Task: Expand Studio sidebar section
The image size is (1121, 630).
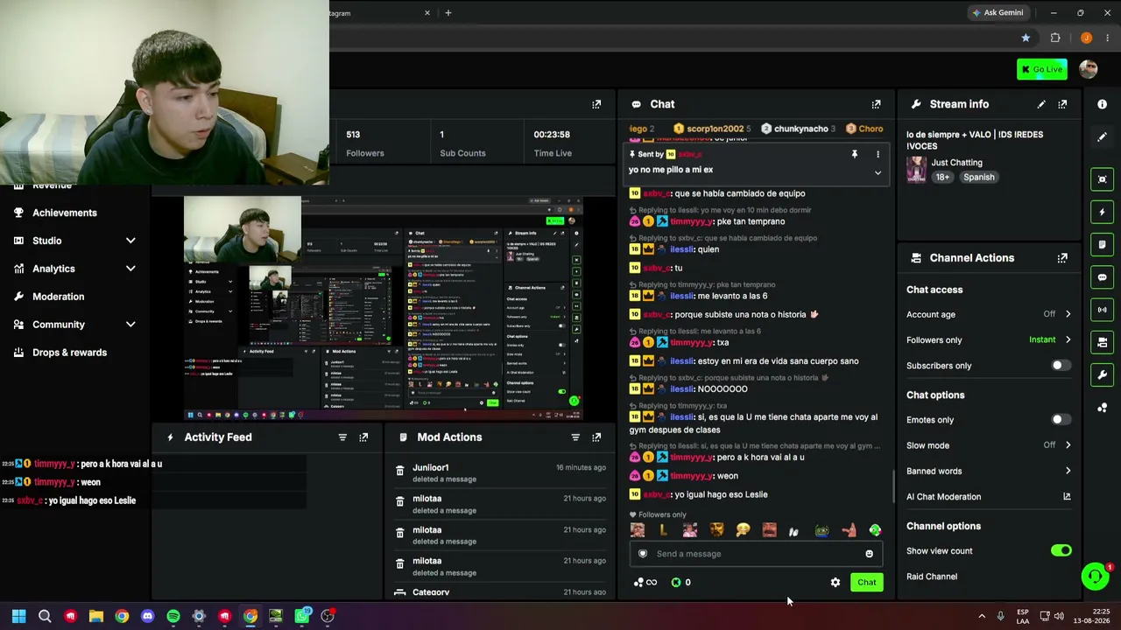Action: 130,241
